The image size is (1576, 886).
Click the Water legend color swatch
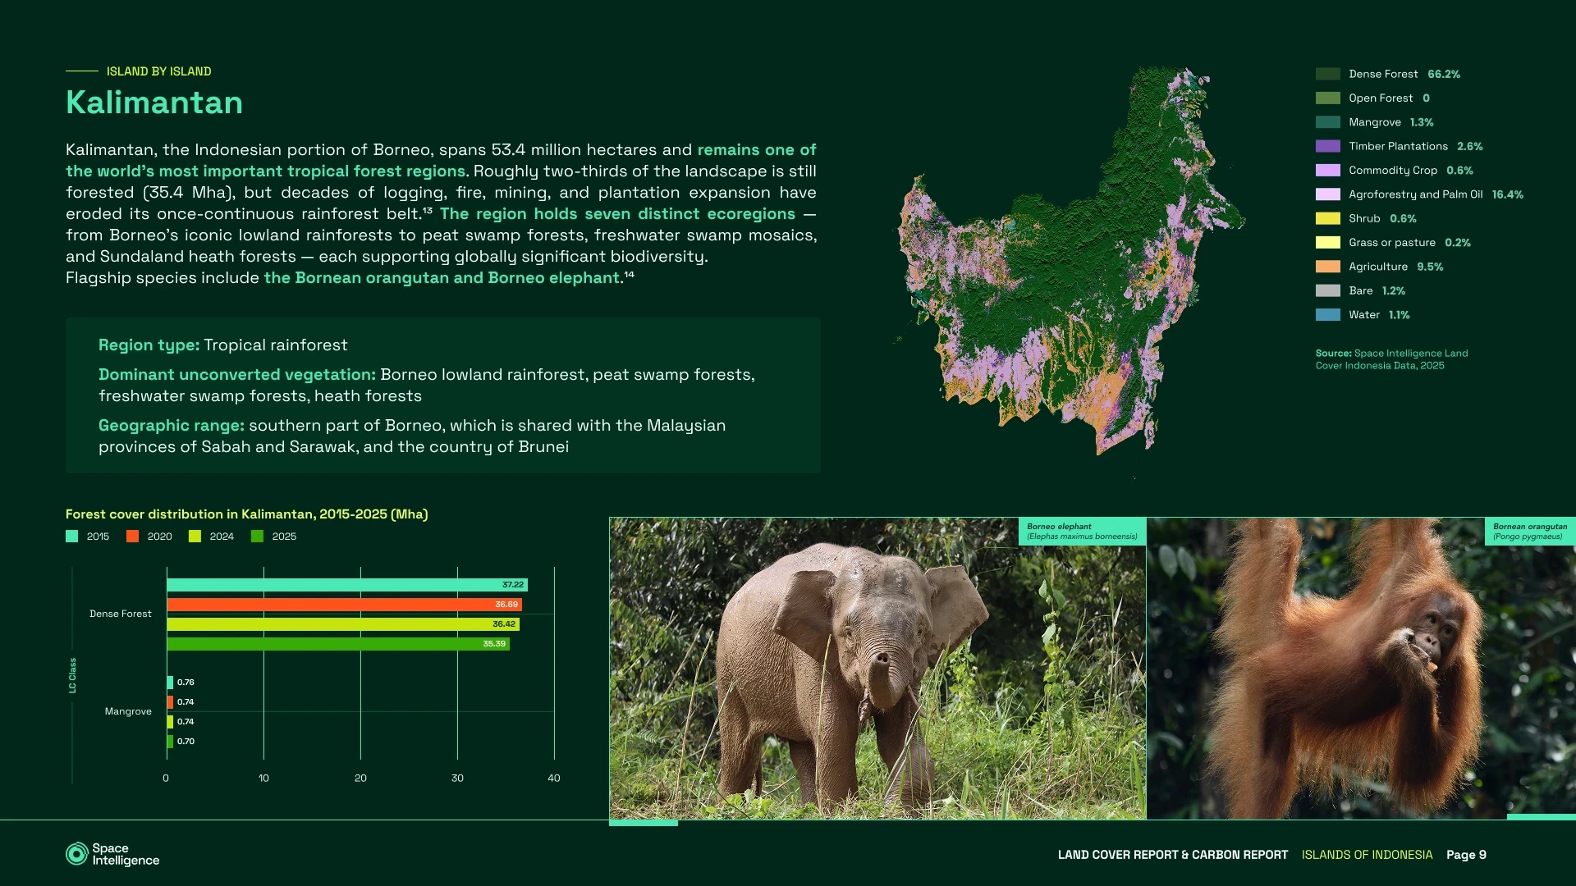tap(1327, 315)
